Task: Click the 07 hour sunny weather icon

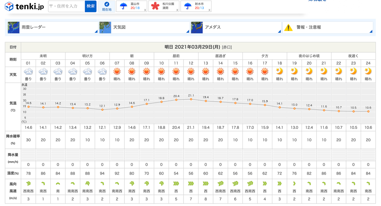Action: tap(117, 71)
